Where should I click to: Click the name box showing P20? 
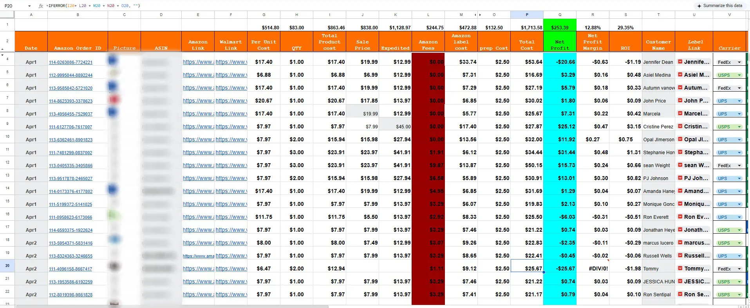click(x=16, y=6)
